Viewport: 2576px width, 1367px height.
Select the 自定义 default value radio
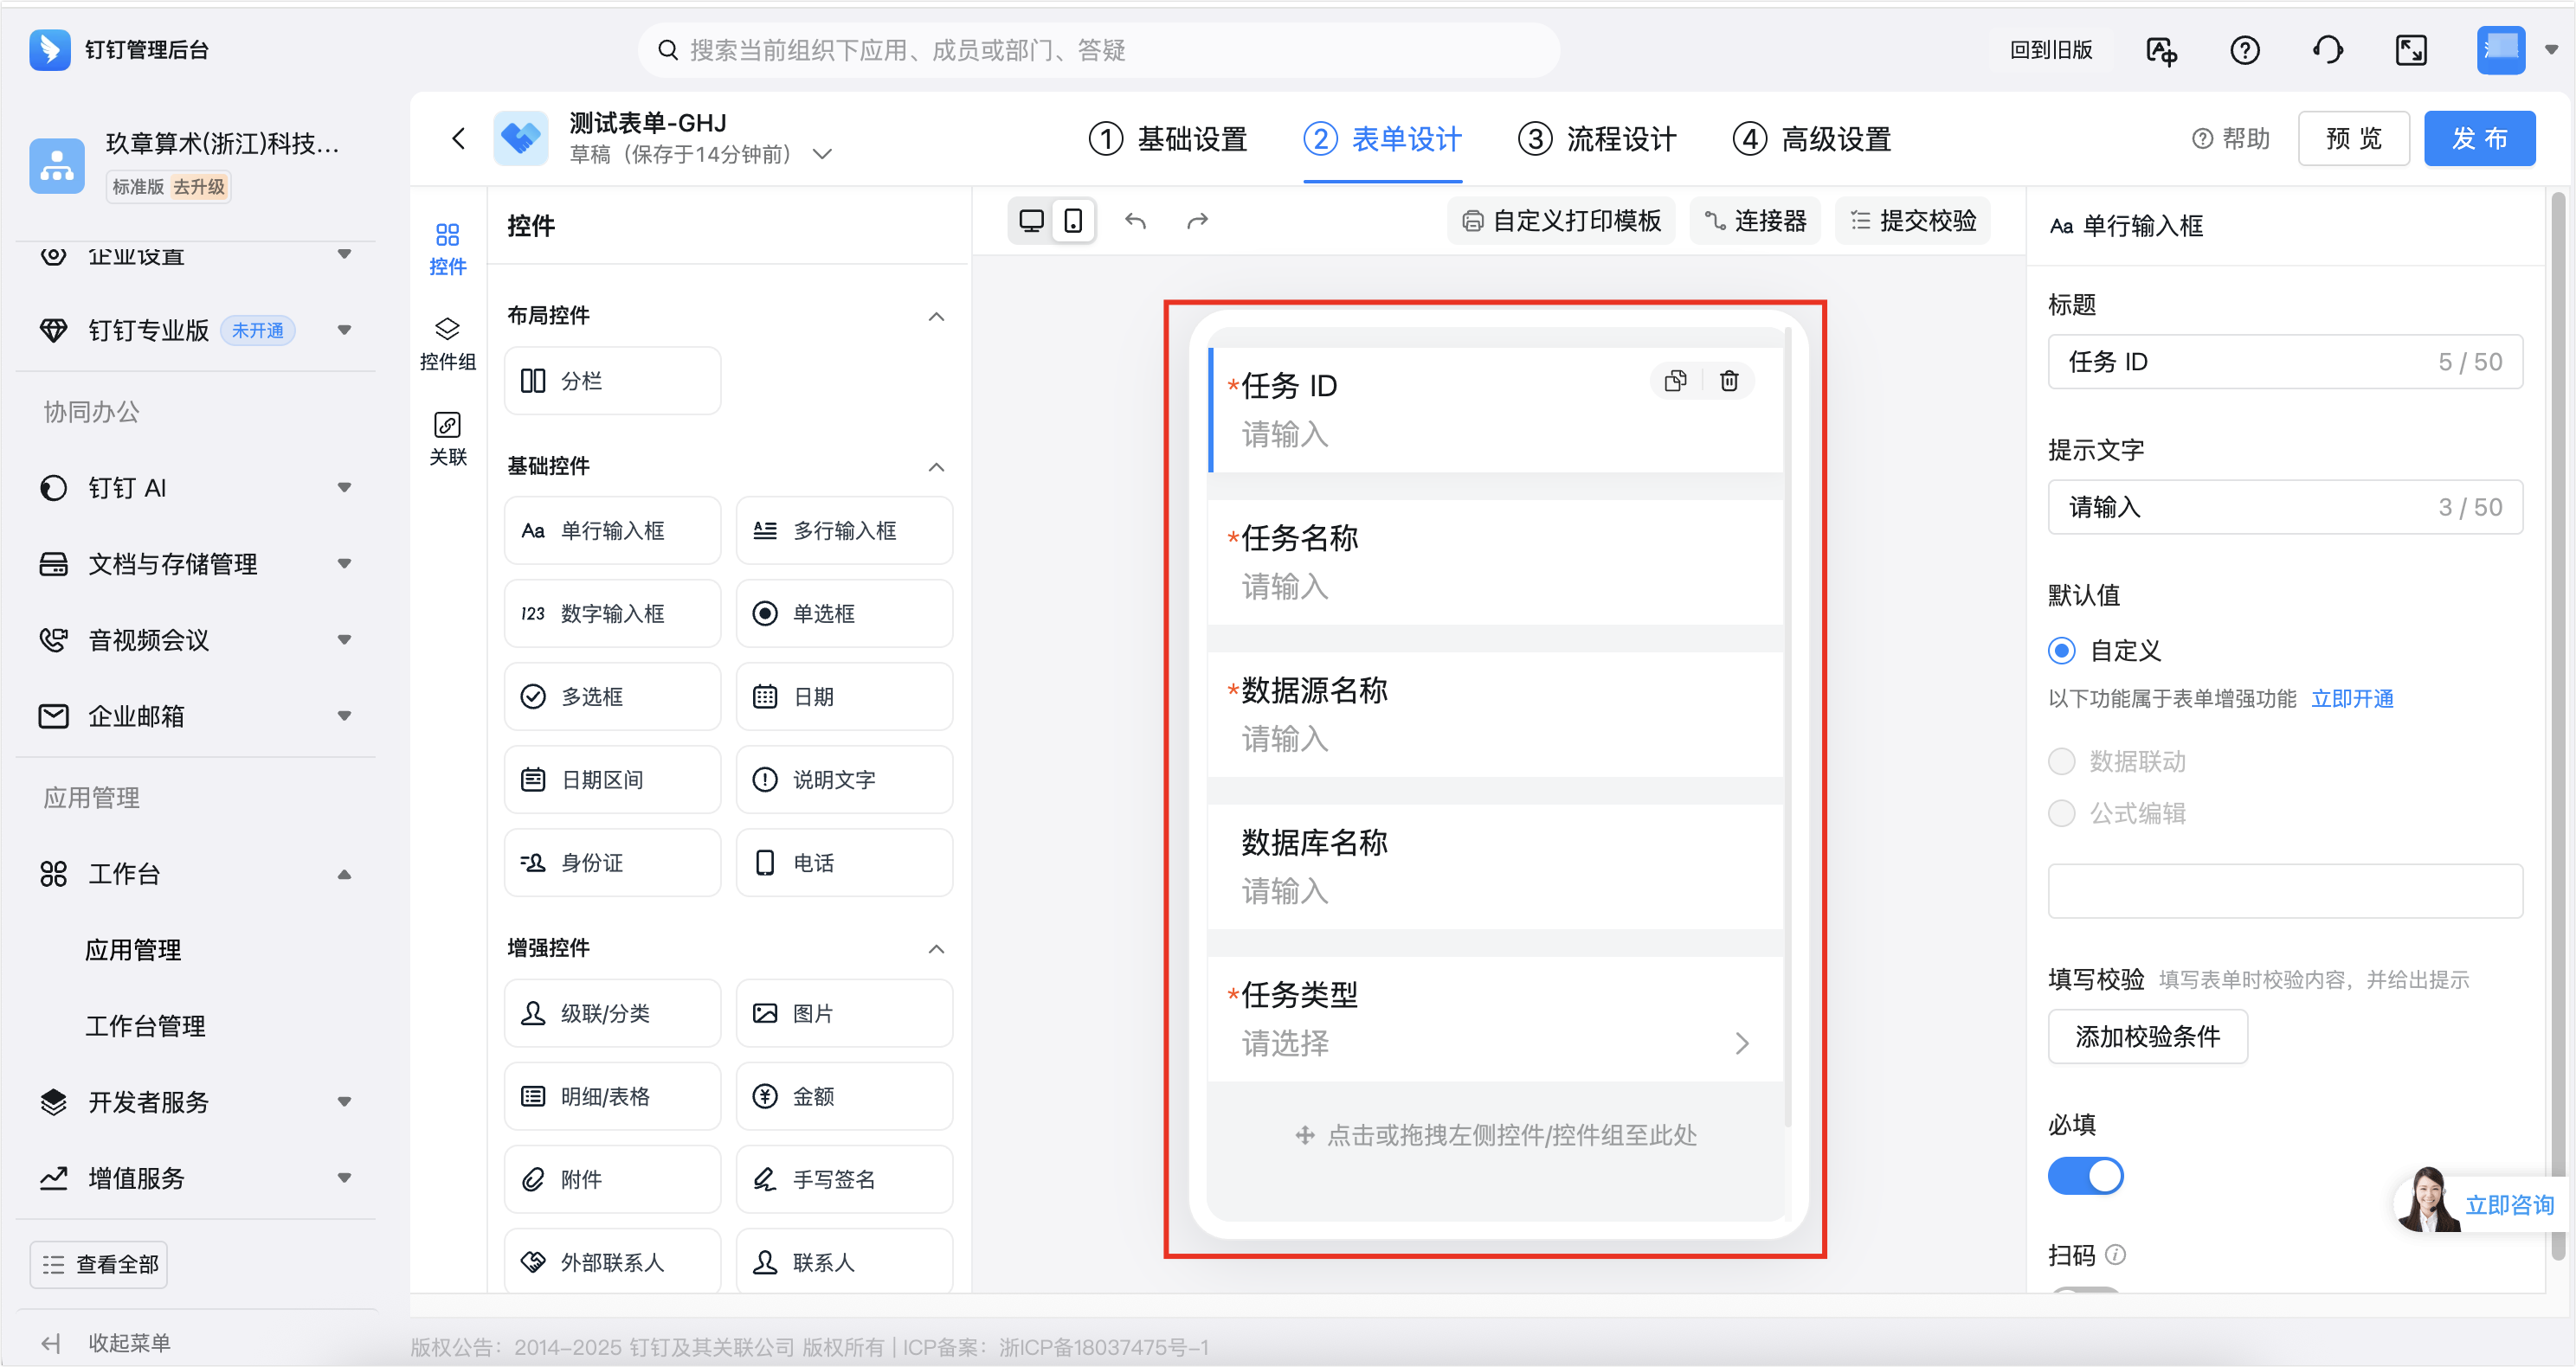coord(2061,651)
